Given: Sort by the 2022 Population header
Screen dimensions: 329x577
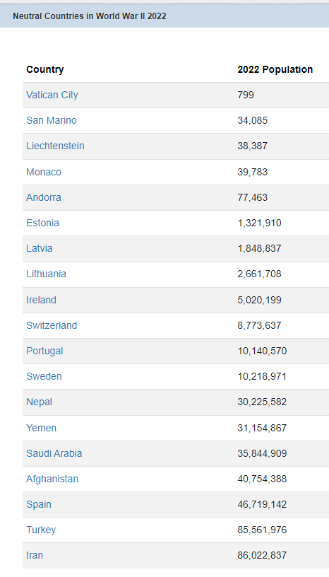Looking at the screenshot, I should click(x=275, y=69).
